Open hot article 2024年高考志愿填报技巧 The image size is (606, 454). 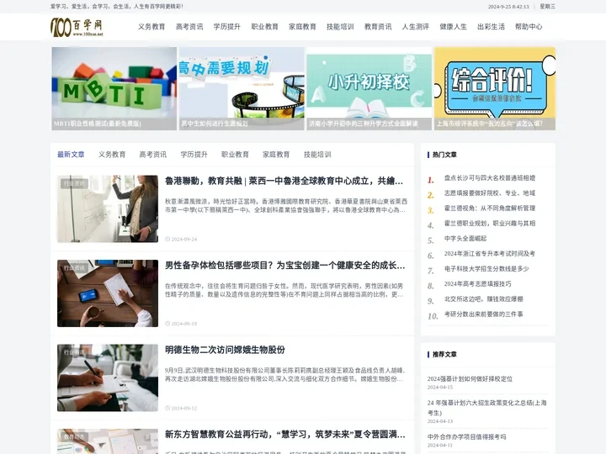coord(478,284)
